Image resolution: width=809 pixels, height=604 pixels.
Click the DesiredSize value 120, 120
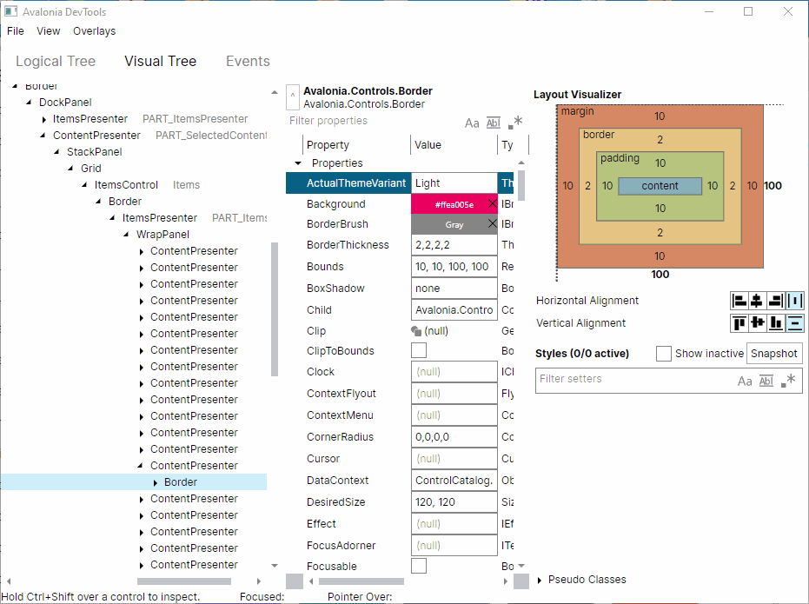[454, 501]
